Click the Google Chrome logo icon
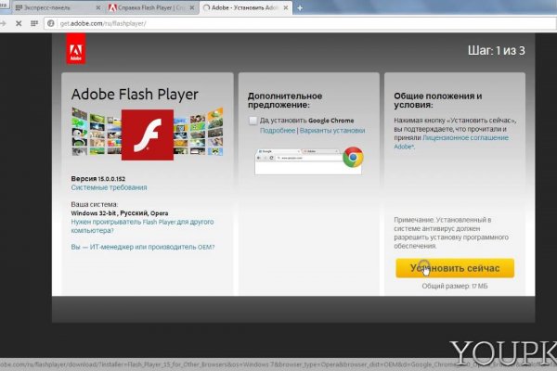The image size is (557, 371). [x=352, y=158]
